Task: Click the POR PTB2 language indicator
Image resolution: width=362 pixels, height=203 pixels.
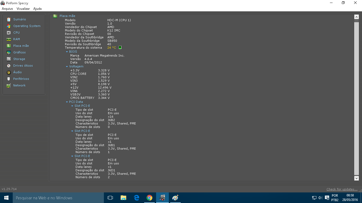Action: 335,198
